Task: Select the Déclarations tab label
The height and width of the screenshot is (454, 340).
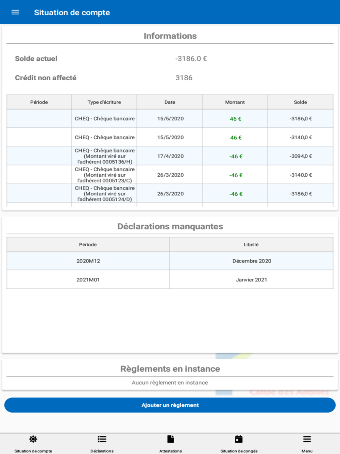Action: click(102, 451)
